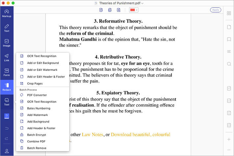Choose batch OCR Text Recognition entry
The width and height of the screenshot is (234, 156).
pyautogui.click(x=43, y=102)
